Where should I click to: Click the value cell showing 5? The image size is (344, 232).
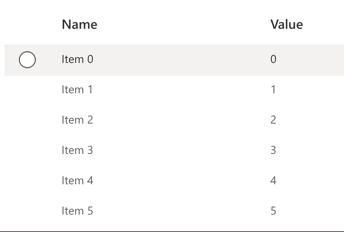coord(274,211)
